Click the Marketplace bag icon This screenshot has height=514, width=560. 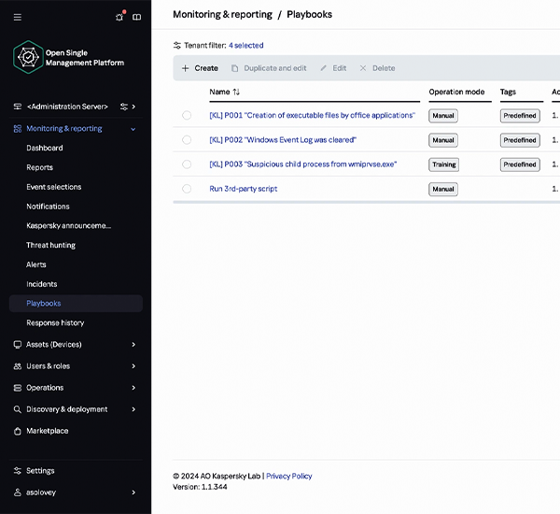coord(17,431)
